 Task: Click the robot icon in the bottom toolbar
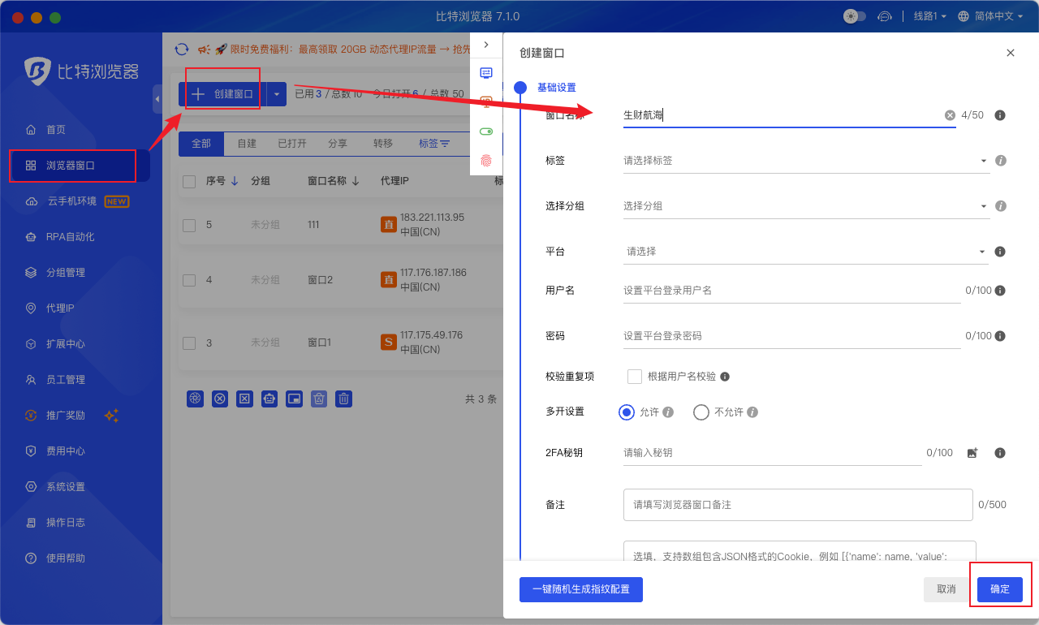[x=269, y=399]
